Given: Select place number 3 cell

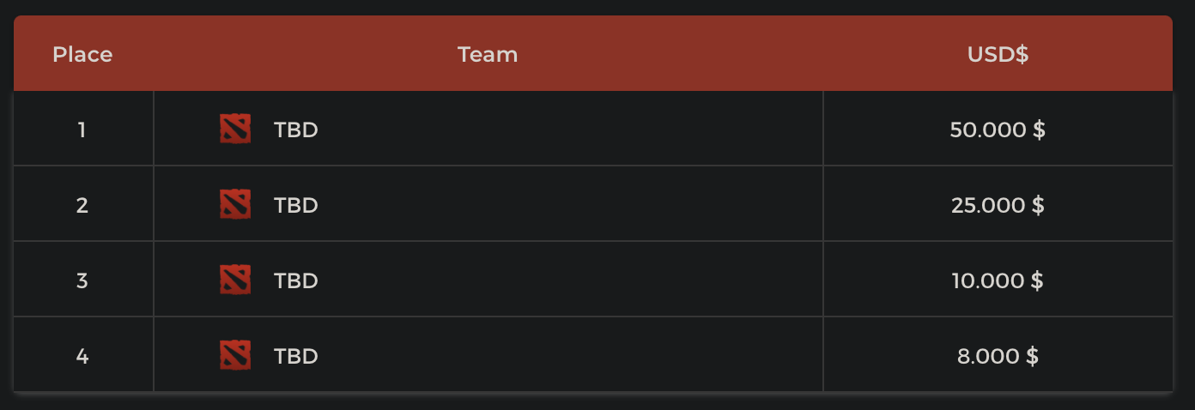Looking at the screenshot, I should 82,281.
